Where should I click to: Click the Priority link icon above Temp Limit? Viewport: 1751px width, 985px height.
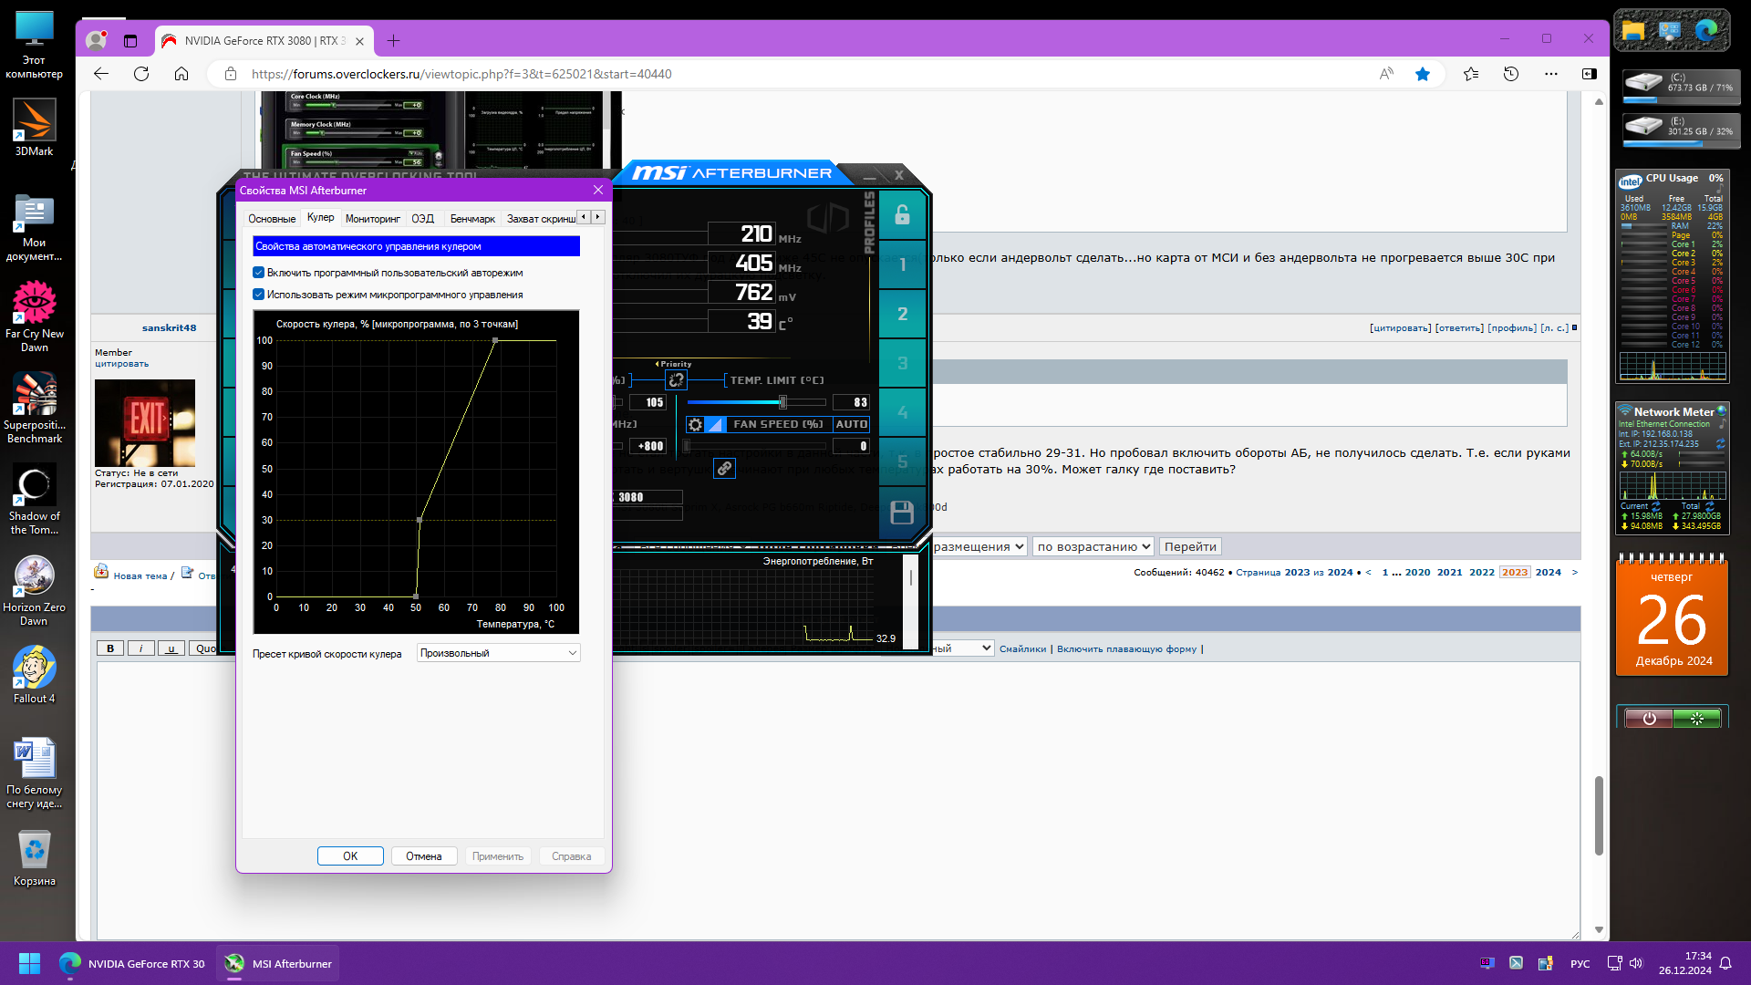coord(676,380)
